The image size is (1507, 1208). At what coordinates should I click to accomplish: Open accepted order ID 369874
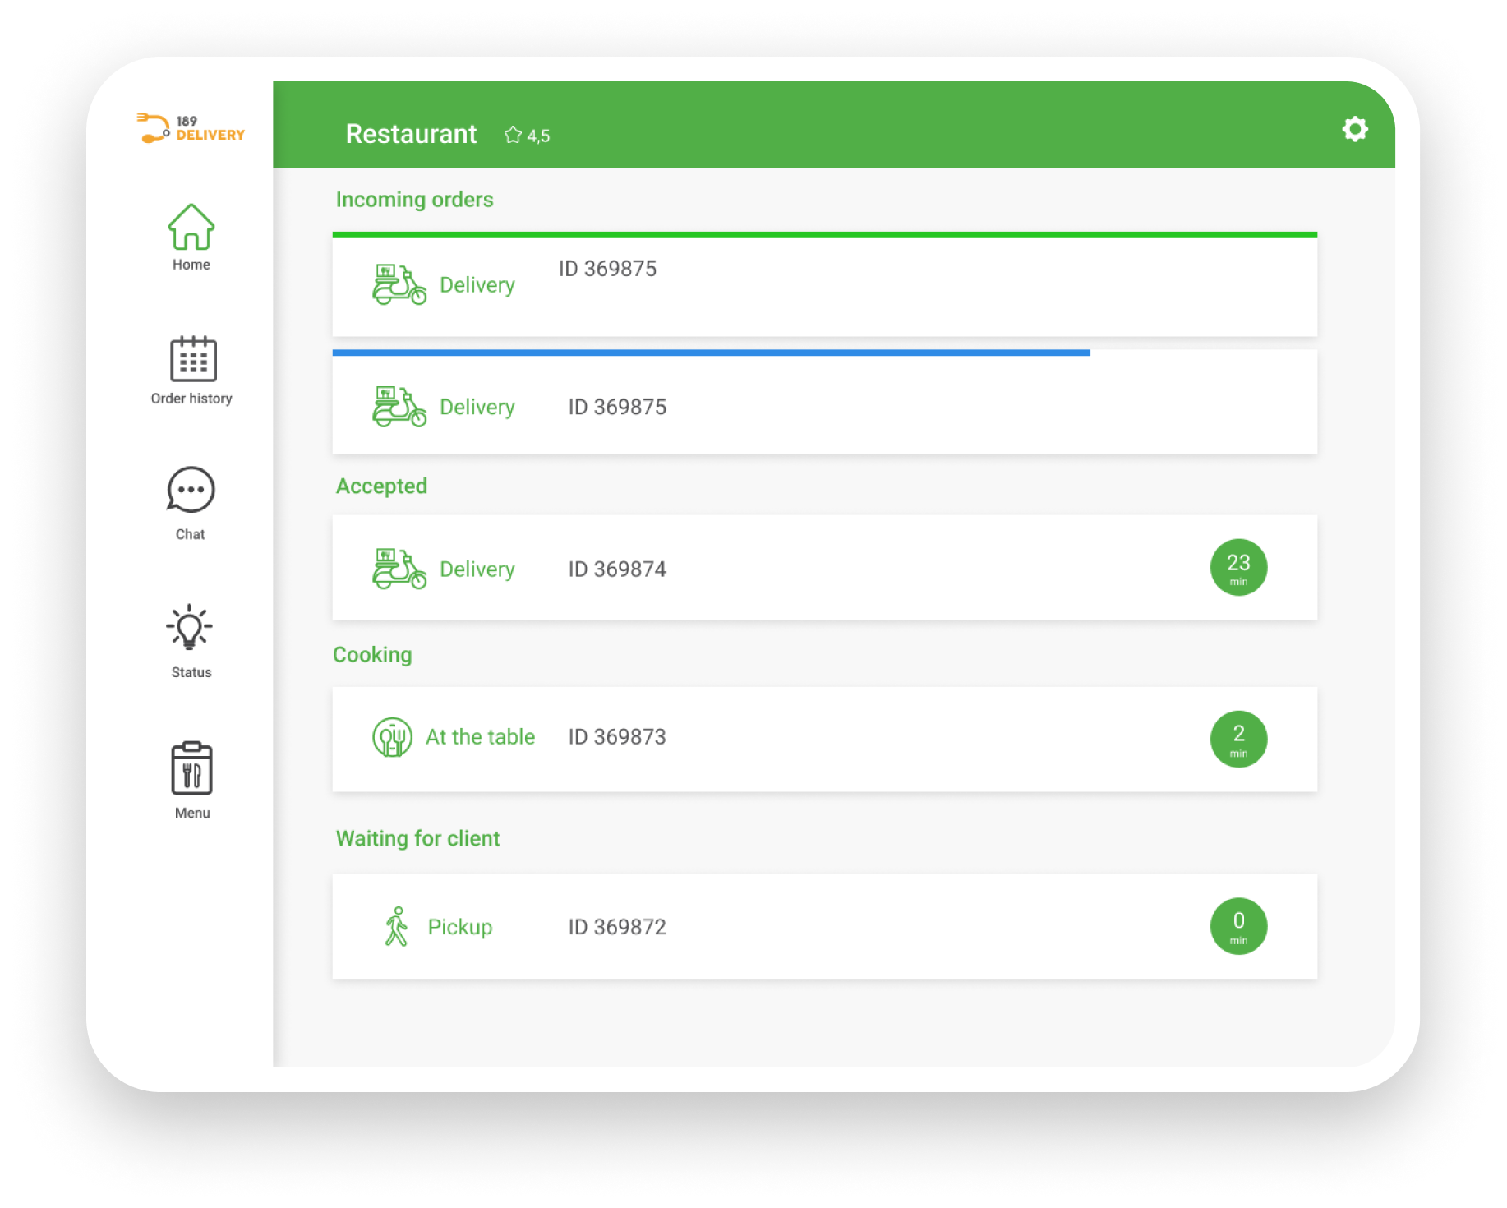coord(824,567)
